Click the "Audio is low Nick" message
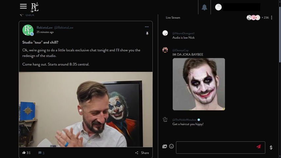281x158 pixels. pos(184,38)
